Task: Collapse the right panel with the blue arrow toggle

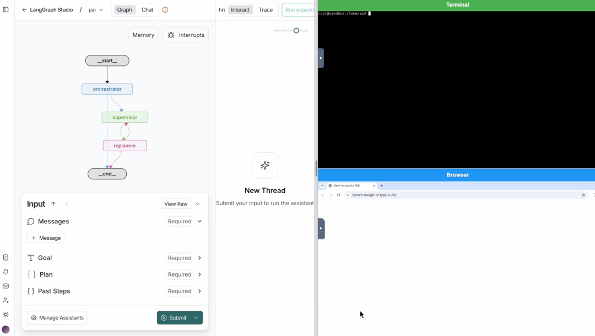Action: (321, 58)
